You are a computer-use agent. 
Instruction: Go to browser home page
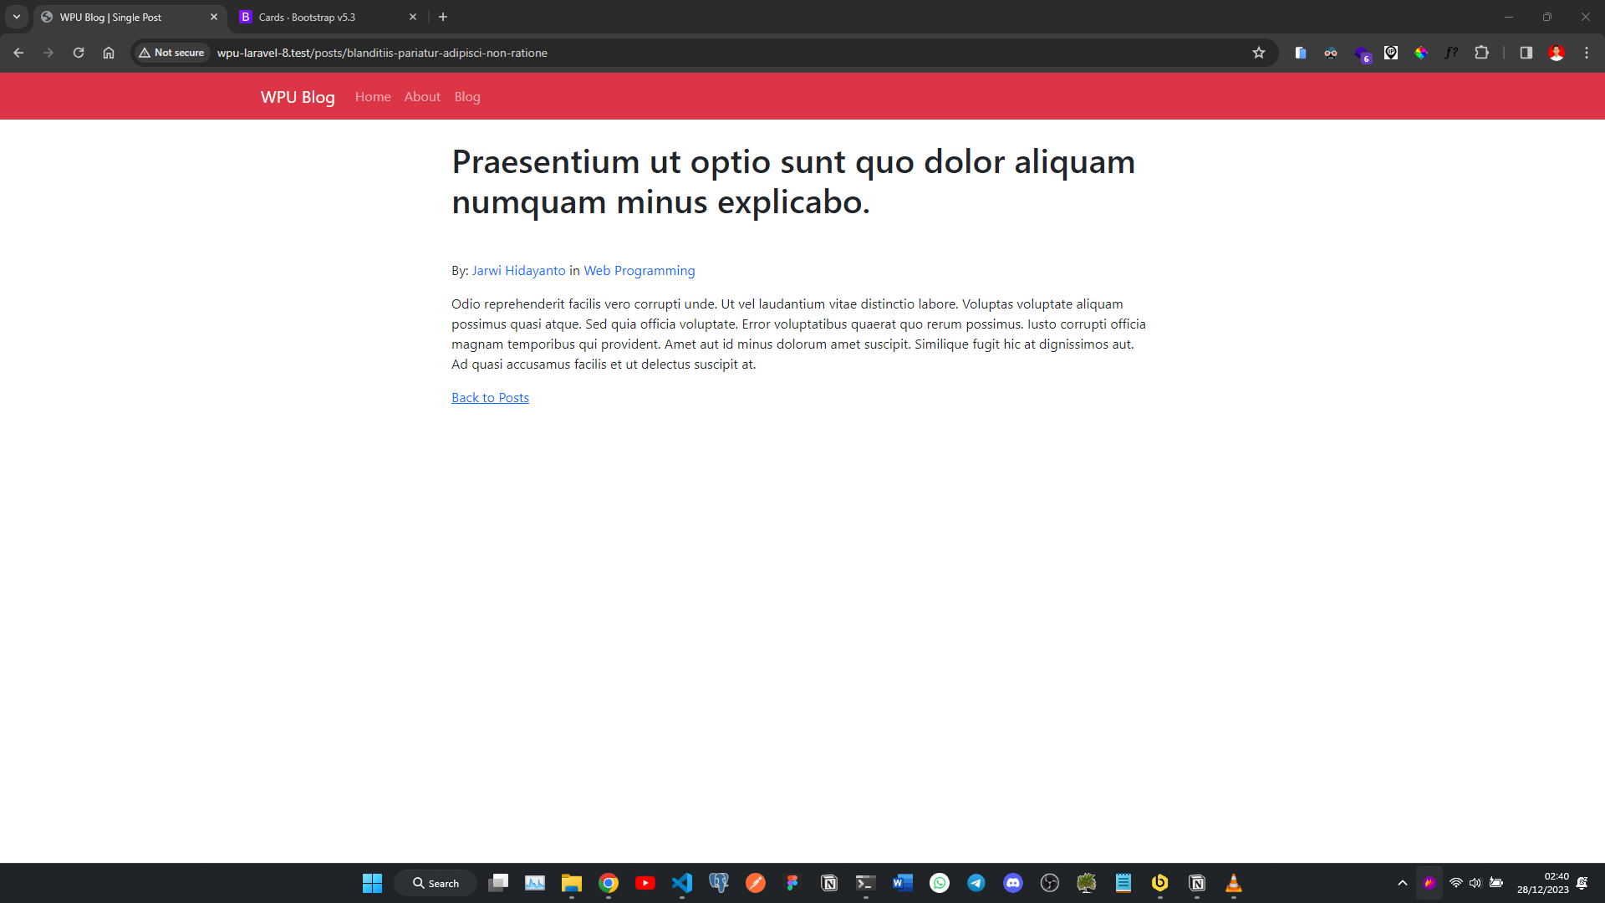click(109, 53)
